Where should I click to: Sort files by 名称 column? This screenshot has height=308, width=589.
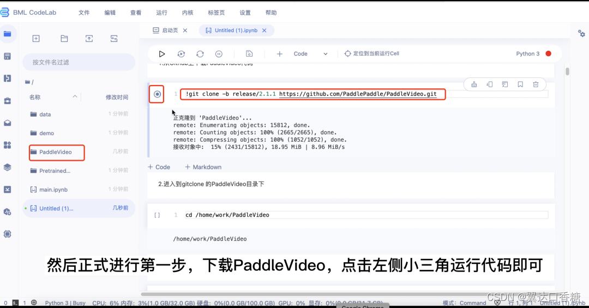coord(35,97)
